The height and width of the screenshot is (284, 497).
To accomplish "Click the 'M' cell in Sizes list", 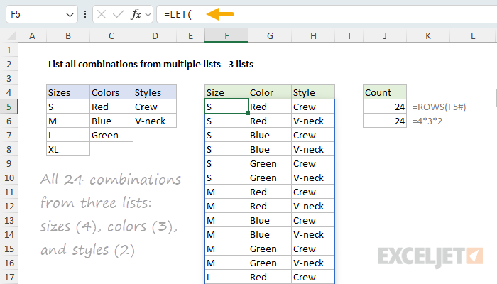I will point(68,121).
